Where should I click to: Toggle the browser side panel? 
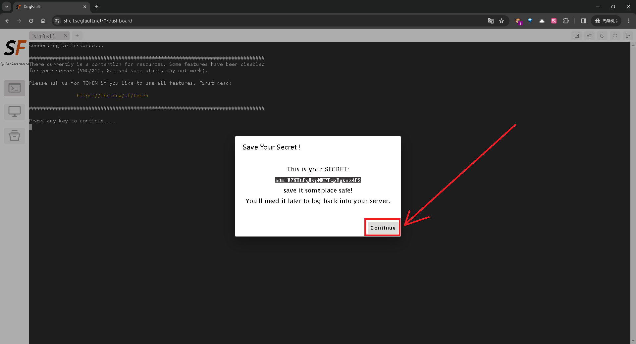[x=584, y=21]
